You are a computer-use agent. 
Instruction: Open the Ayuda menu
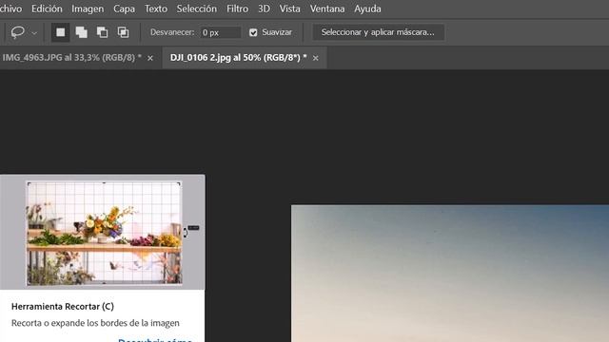[367, 9]
